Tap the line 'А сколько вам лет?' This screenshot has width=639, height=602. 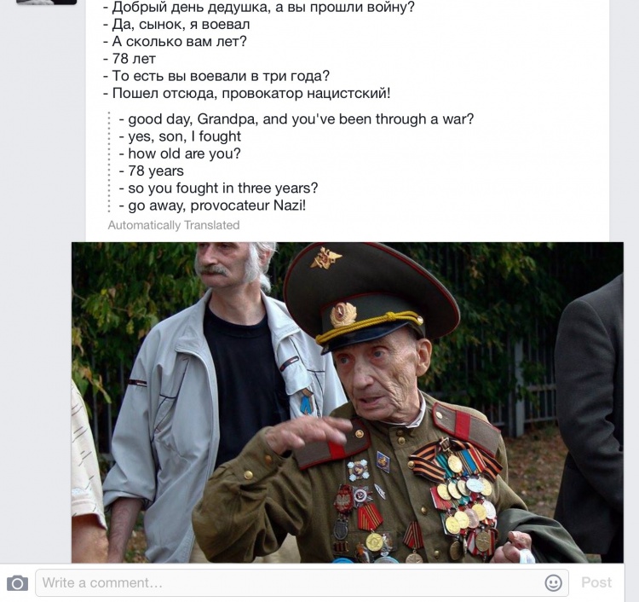pyautogui.click(x=175, y=42)
